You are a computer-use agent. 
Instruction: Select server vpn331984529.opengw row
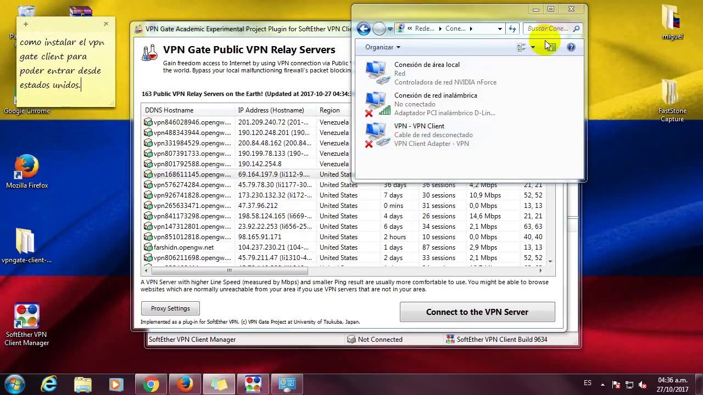pos(247,143)
